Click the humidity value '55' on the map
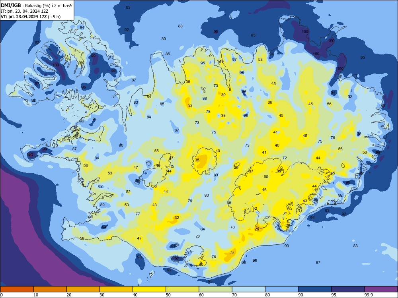 pyautogui.click(x=156, y=151)
